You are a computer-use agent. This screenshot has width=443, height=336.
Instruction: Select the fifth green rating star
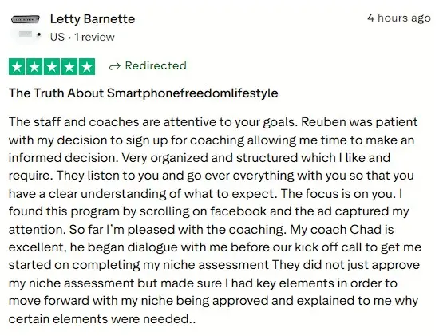[x=87, y=67]
